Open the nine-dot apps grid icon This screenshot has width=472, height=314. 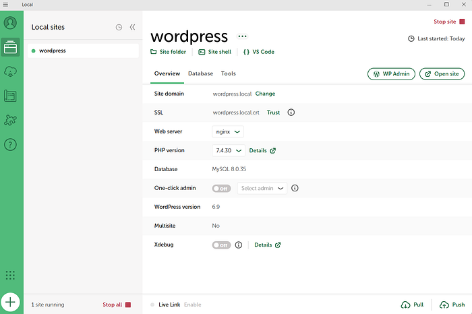(10, 275)
